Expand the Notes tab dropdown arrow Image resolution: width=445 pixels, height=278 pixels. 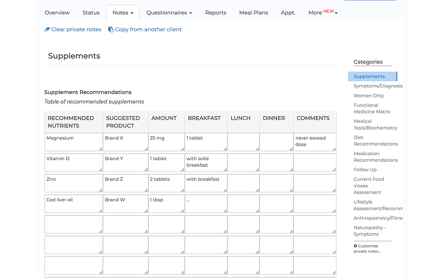pos(132,13)
